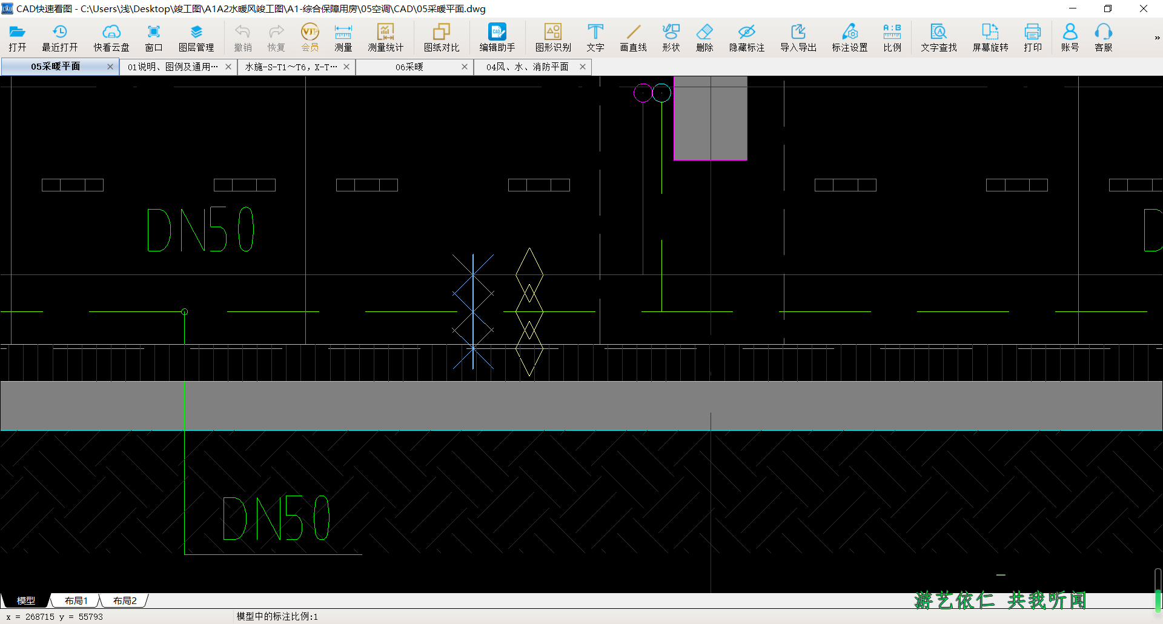Close the 05采暖平面 tab

click(x=110, y=67)
